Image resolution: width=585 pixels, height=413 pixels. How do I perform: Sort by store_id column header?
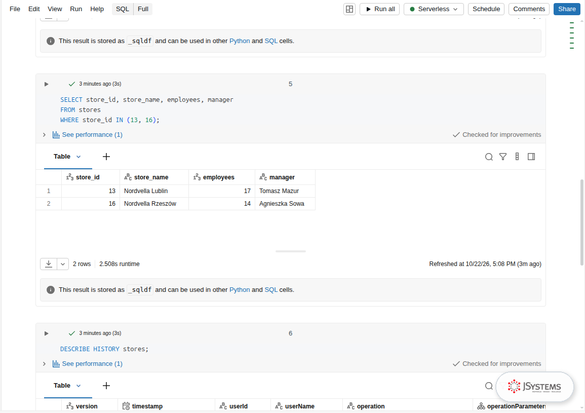[91, 177]
